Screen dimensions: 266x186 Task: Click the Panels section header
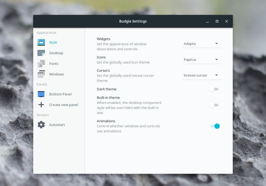pyautogui.click(x=42, y=84)
